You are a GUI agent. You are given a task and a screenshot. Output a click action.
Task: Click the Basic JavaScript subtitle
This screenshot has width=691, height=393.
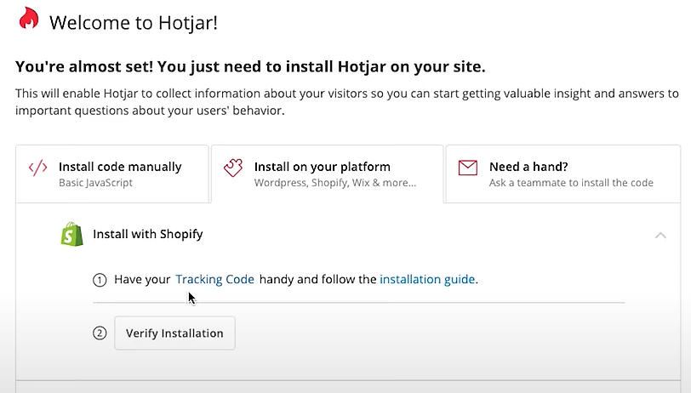95,183
